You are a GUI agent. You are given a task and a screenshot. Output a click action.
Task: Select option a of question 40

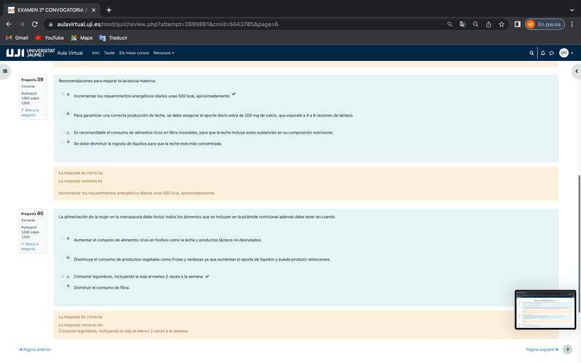coord(62,238)
